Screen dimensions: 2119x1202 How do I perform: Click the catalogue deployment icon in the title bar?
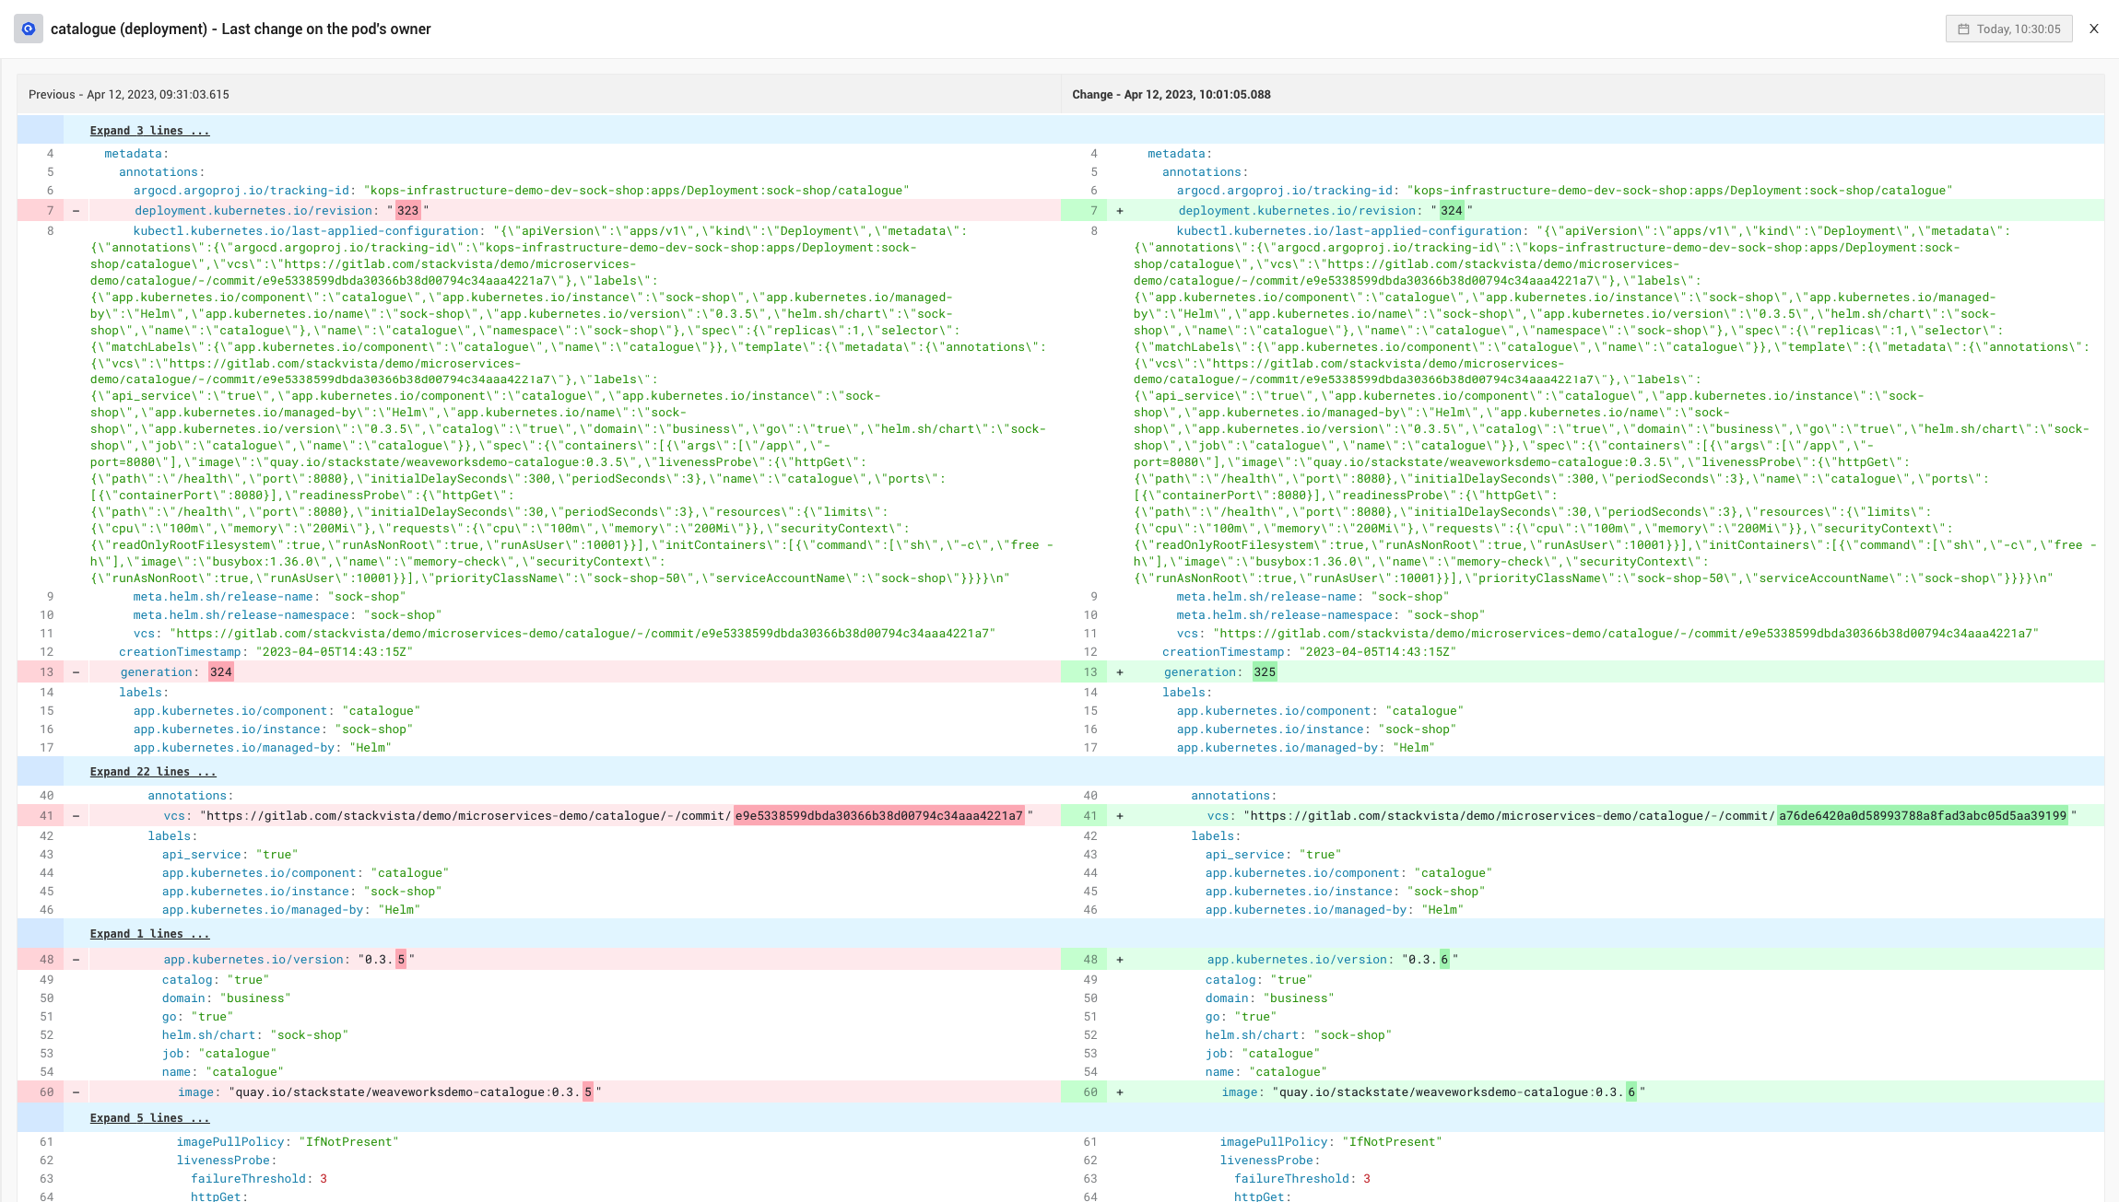(29, 29)
